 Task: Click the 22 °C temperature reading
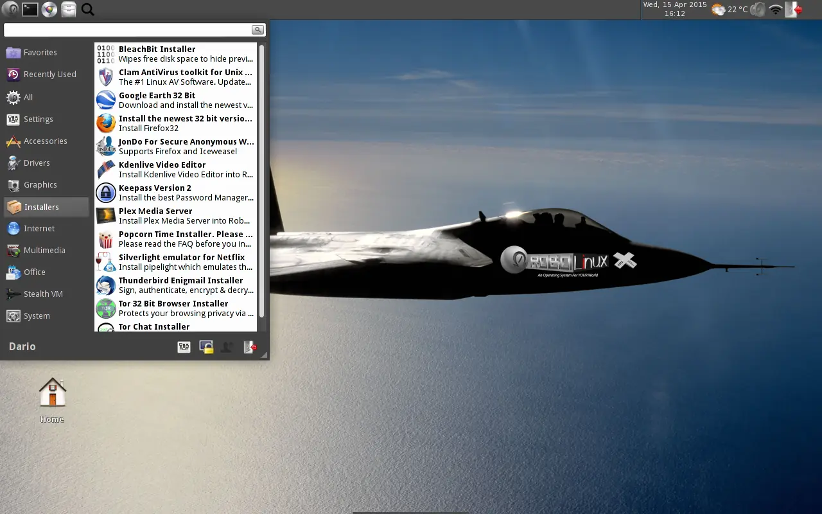tap(738, 10)
